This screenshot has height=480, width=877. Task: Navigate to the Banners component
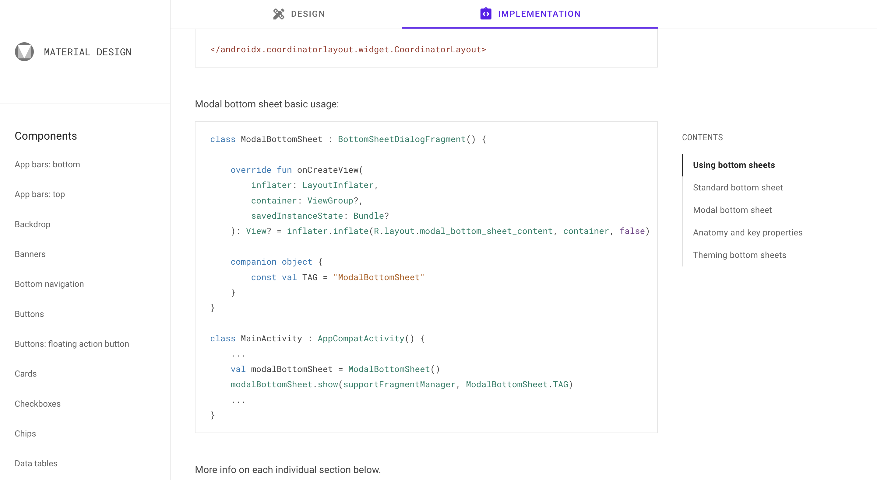(30, 254)
